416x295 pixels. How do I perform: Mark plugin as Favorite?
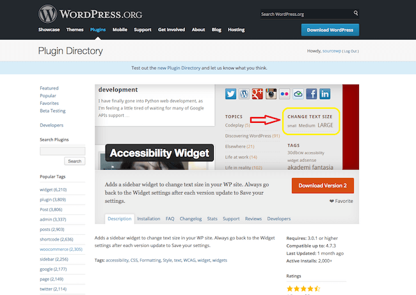tap(341, 201)
